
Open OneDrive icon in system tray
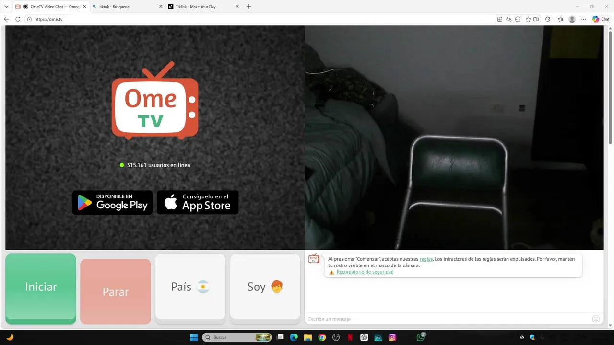coord(522,337)
